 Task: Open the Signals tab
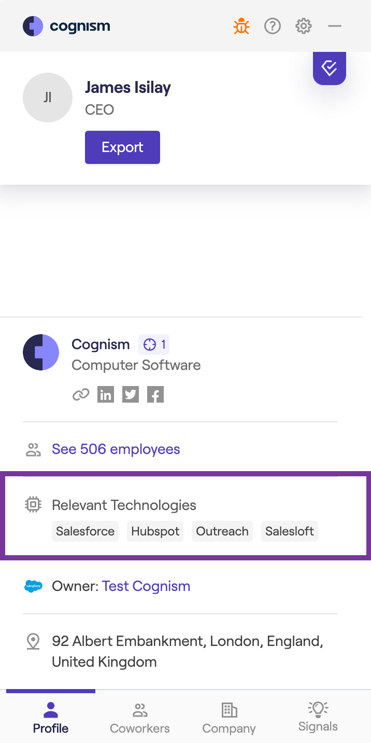point(318,717)
